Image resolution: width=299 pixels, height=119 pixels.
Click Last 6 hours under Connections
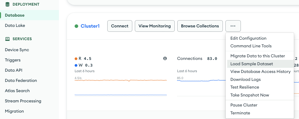coord(187,71)
